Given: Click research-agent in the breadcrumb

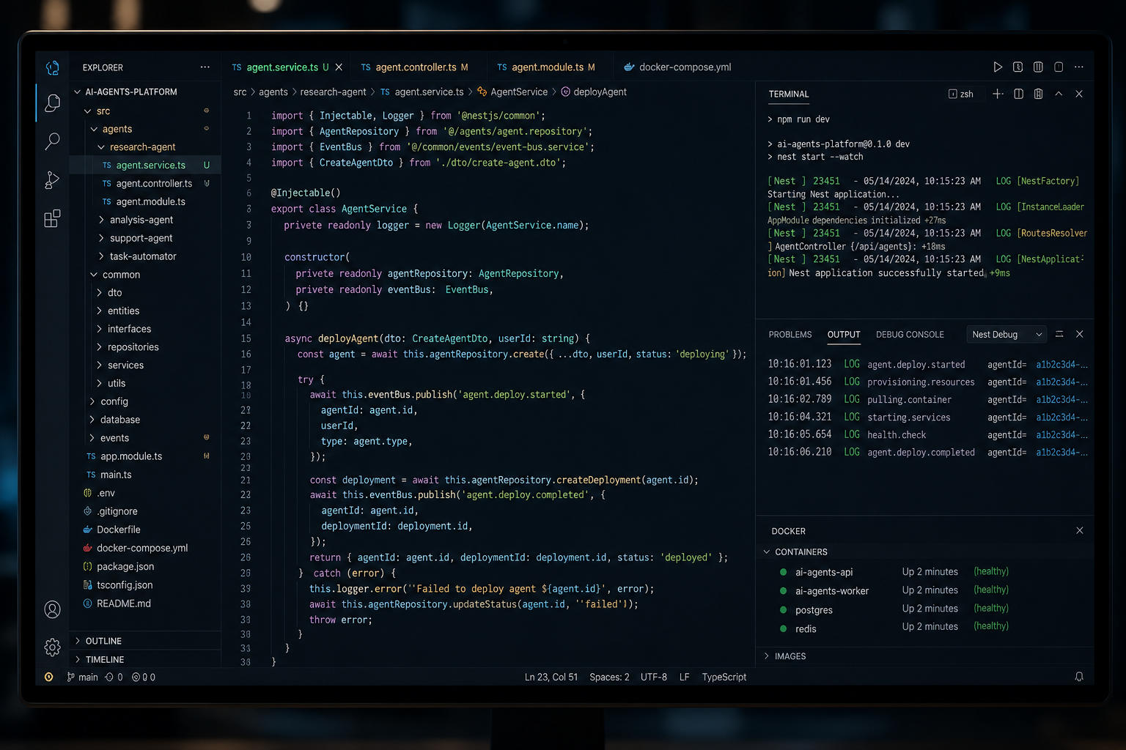Looking at the screenshot, I should pyautogui.click(x=333, y=92).
